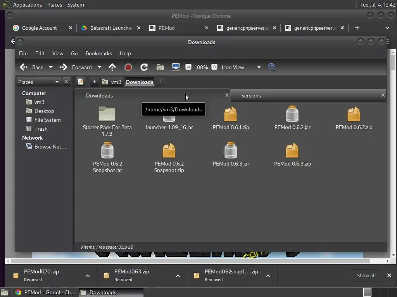Click the left arrow in the path bar

(95, 82)
